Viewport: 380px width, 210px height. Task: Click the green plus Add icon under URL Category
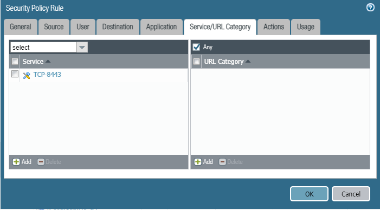click(198, 162)
